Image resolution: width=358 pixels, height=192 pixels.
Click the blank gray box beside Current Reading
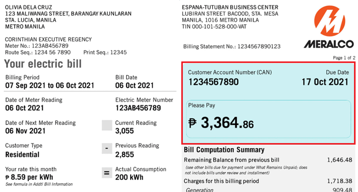point(107,125)
